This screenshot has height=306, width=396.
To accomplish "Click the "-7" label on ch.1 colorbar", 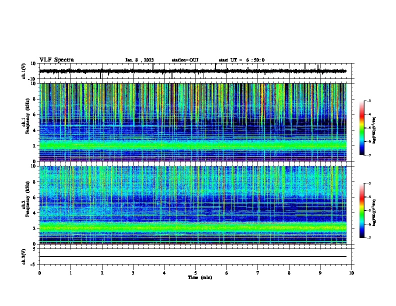I will tap(368, 155).
